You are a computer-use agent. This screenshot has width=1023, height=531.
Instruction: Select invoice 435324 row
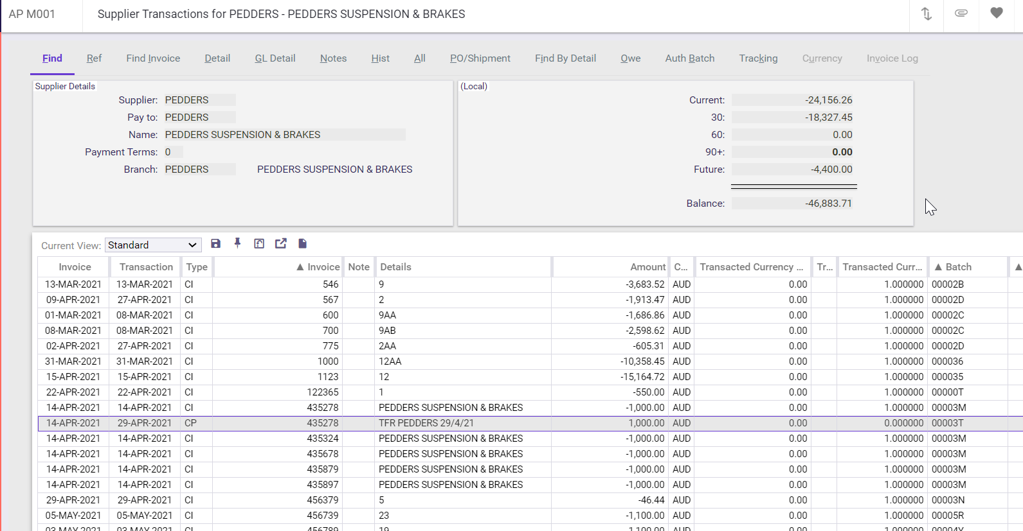point(530,439)
